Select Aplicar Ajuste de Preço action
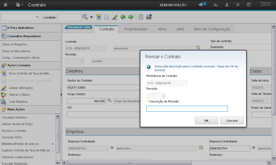This screenshot has height=165, width=276. [x=17, y=124]
